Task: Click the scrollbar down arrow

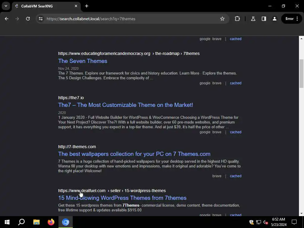Action: coord(301,213)
